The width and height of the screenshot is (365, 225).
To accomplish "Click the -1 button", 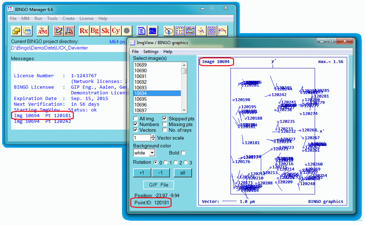I will (161, 173).
